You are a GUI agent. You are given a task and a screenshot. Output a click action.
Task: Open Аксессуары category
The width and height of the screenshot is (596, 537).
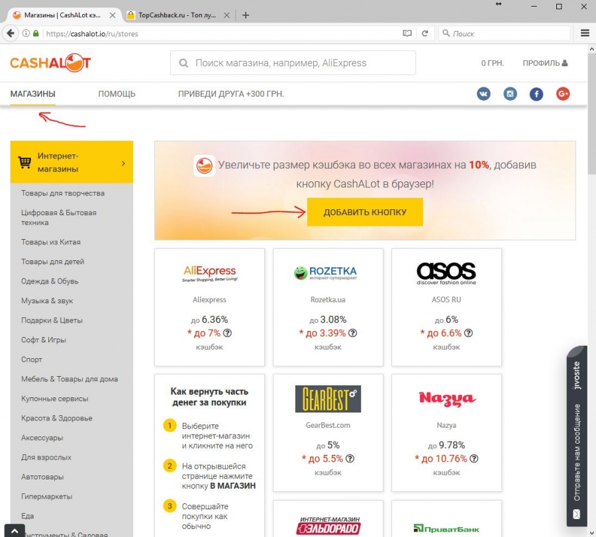click(x=42, y=438)
